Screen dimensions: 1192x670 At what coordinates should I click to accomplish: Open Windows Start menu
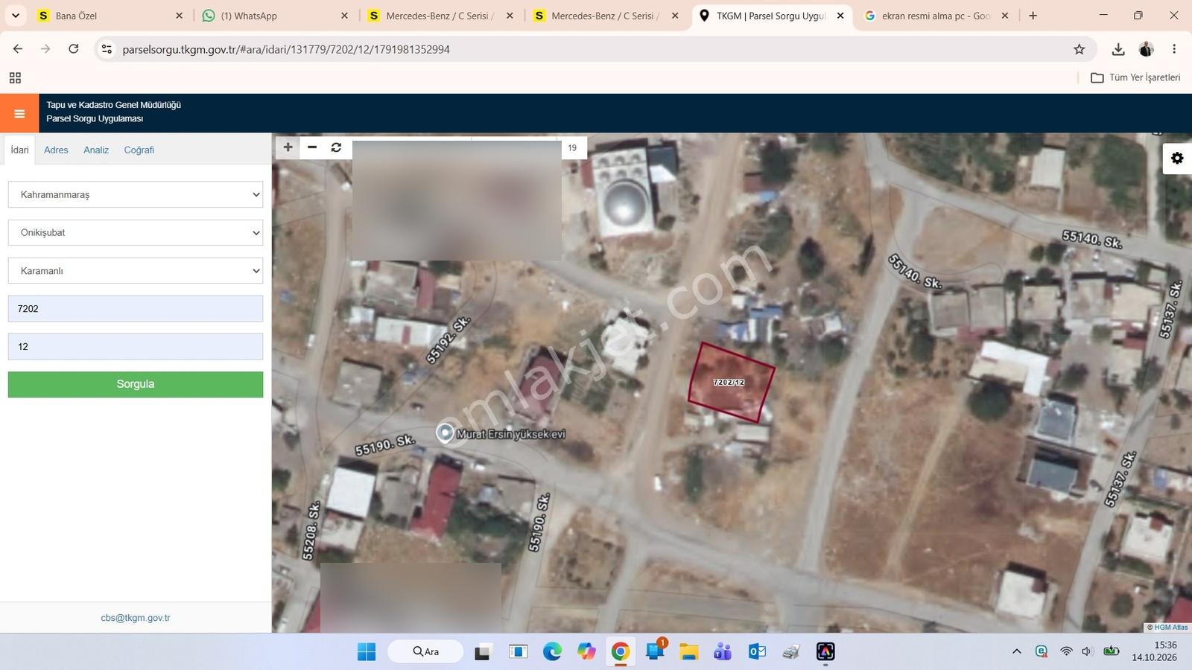367,652
